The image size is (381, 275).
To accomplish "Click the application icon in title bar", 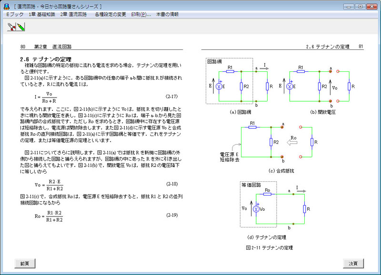I will (x=7, y=7).
